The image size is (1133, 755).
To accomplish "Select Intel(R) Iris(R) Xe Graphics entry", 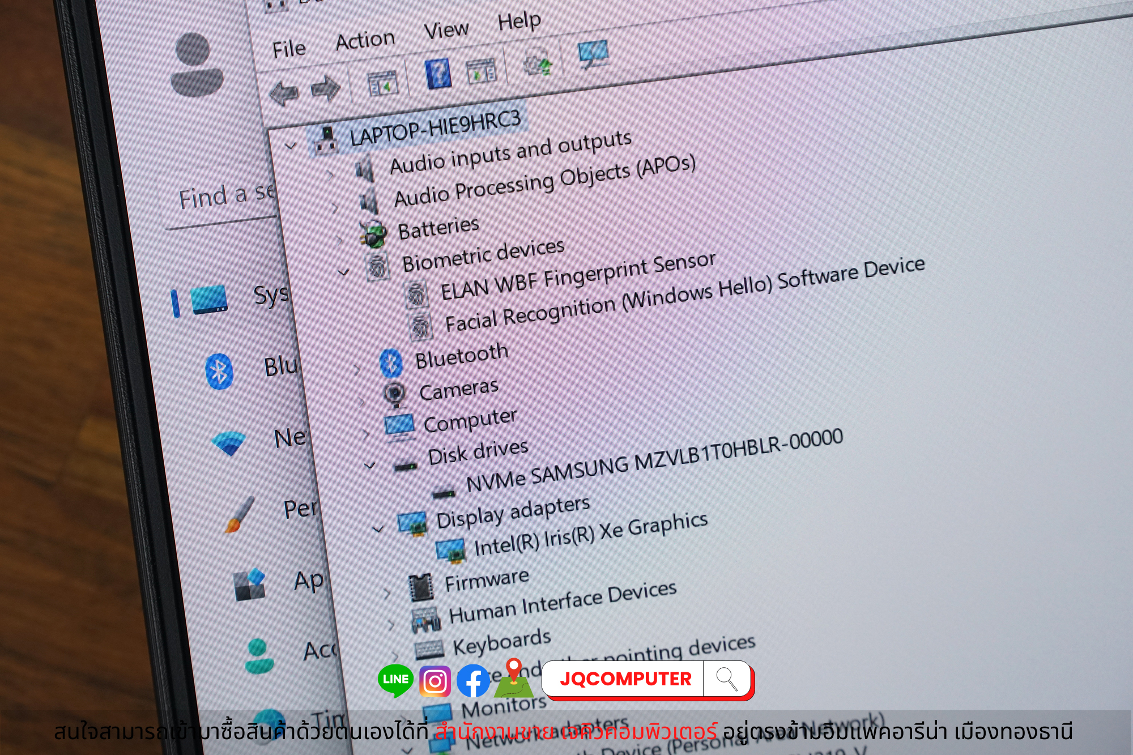I will pyautogui.click(x=591, y=535).
